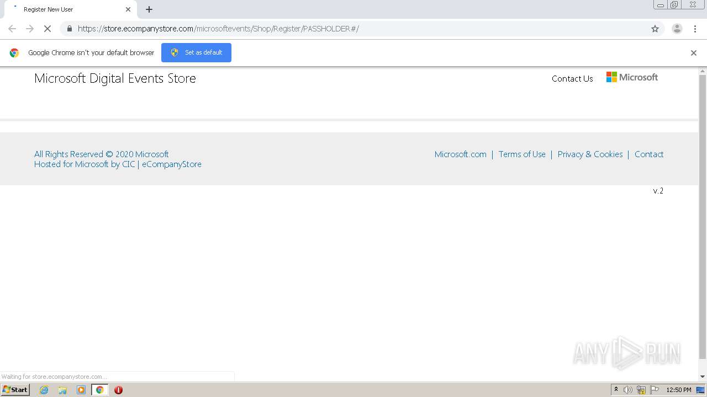Go forward in browser history

(30, 29)
